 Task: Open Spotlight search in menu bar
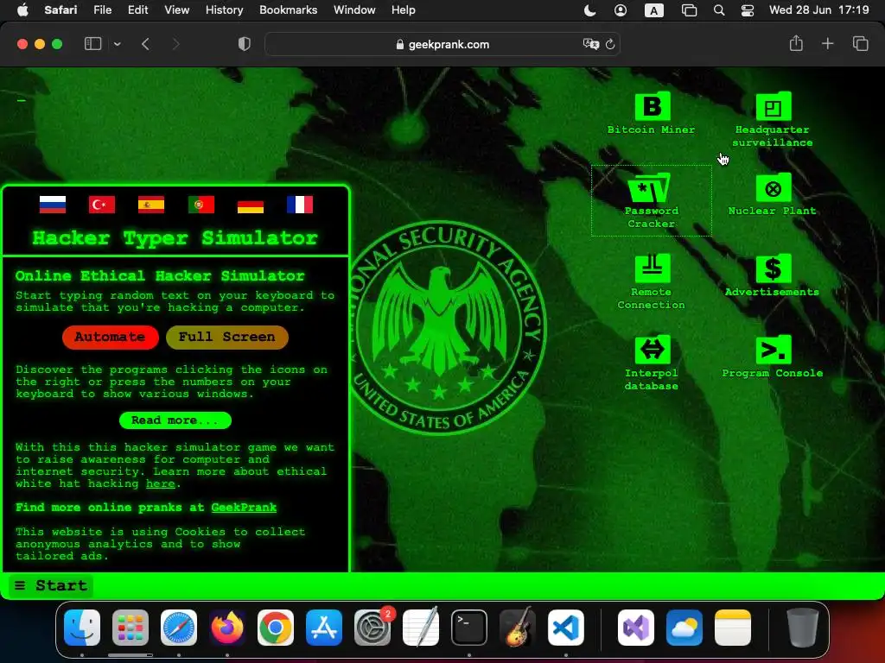pos(719,10)
